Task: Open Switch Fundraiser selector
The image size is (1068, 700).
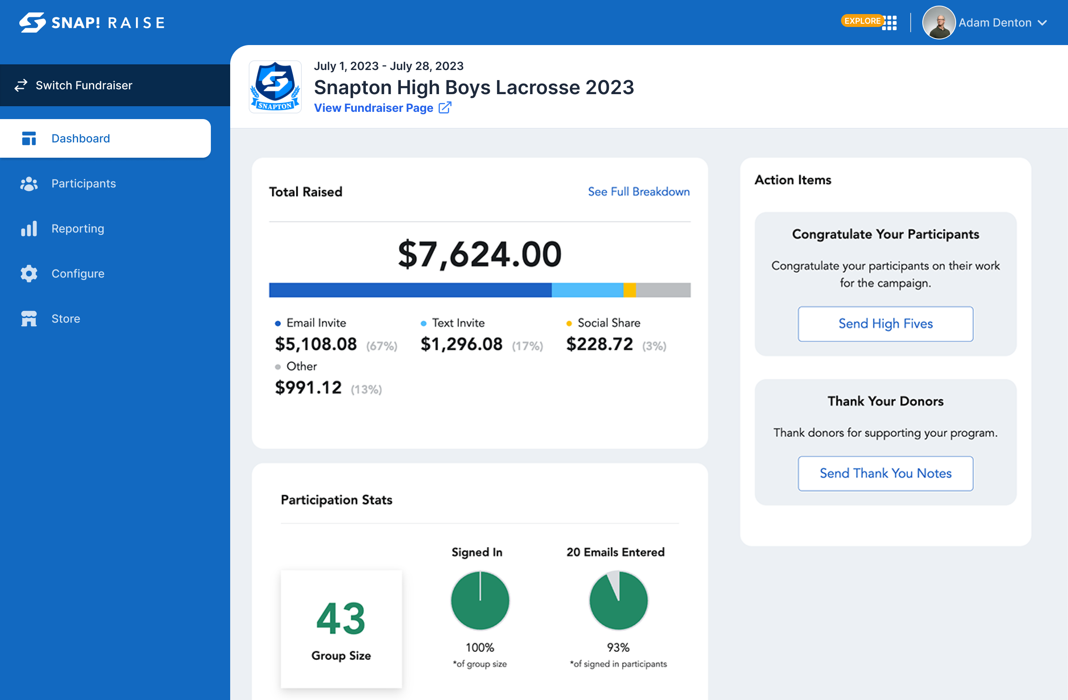Action: point(84,85)
